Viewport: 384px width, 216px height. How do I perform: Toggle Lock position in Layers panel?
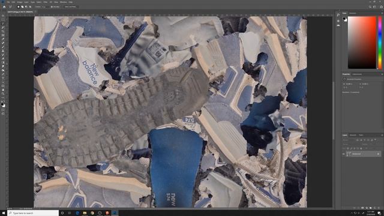point(355,148)
